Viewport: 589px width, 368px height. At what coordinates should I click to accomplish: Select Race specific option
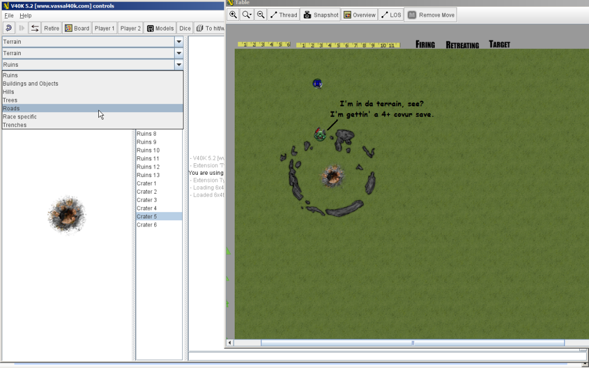[93, 116]
